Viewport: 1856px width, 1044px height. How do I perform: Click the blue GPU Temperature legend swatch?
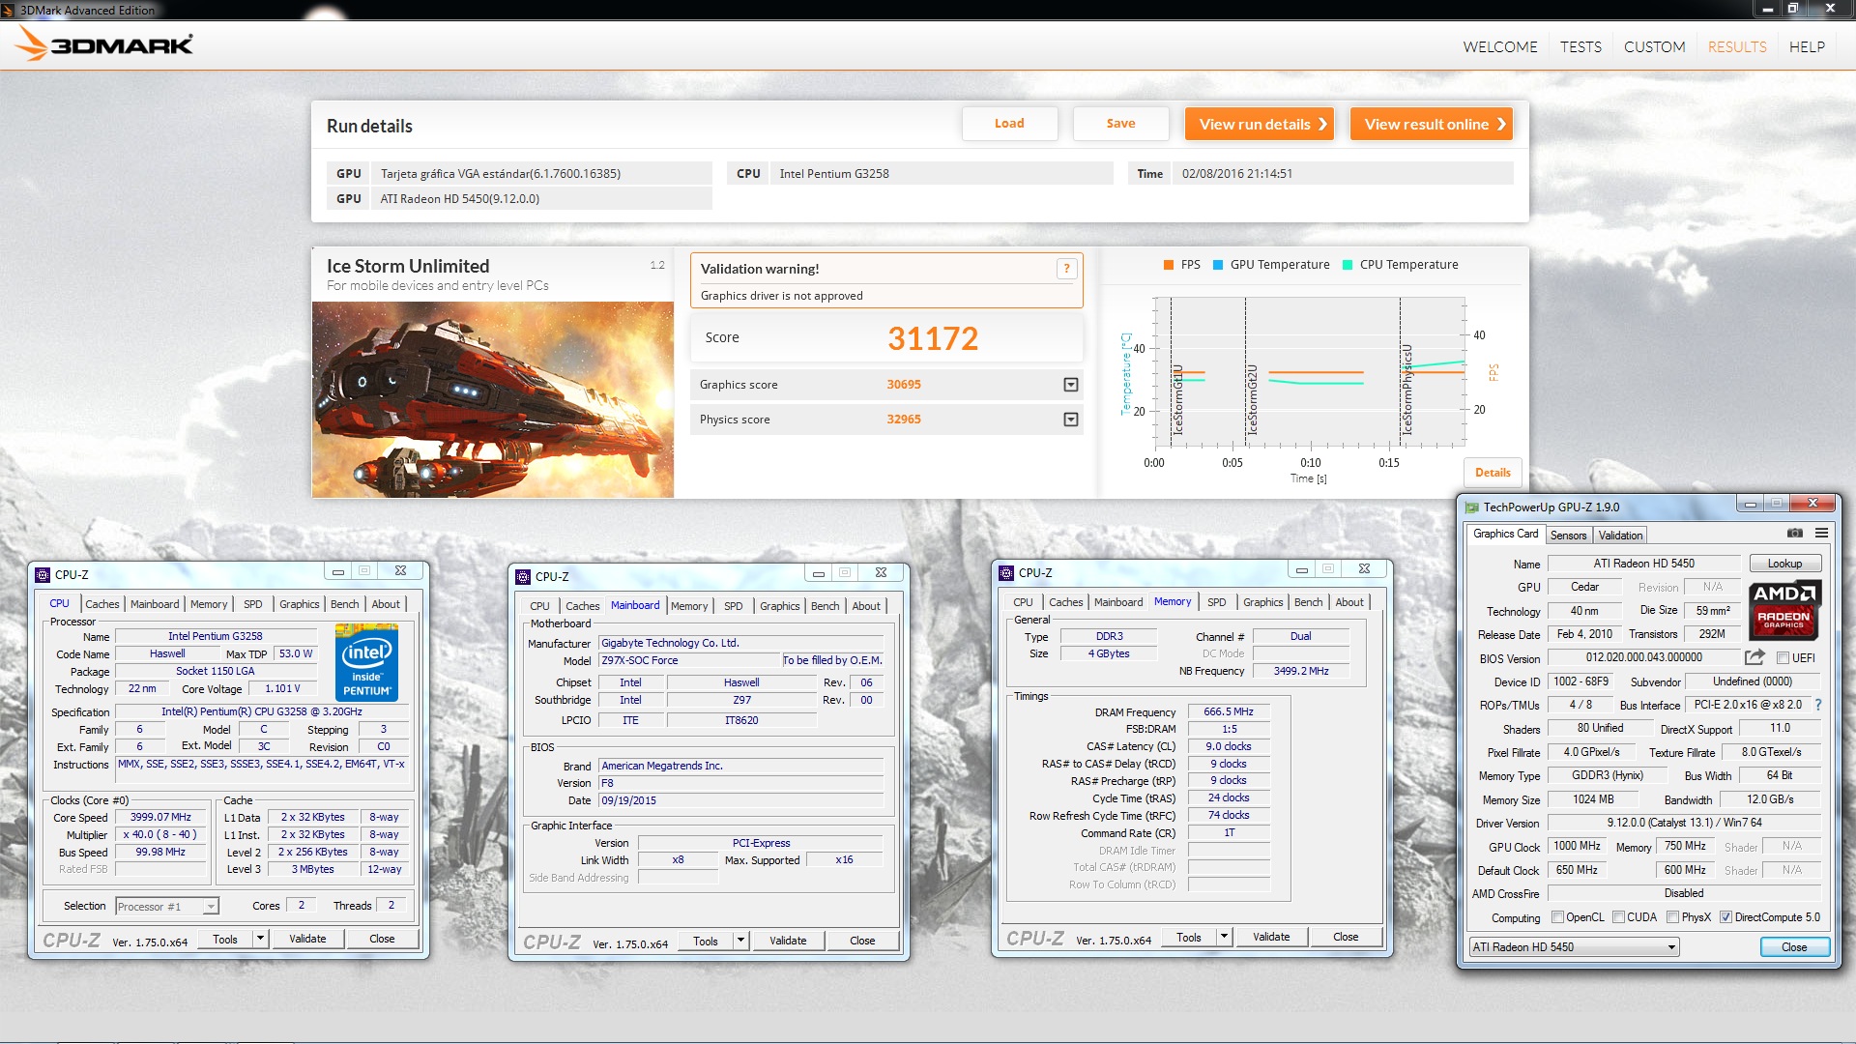point(1218,265)
